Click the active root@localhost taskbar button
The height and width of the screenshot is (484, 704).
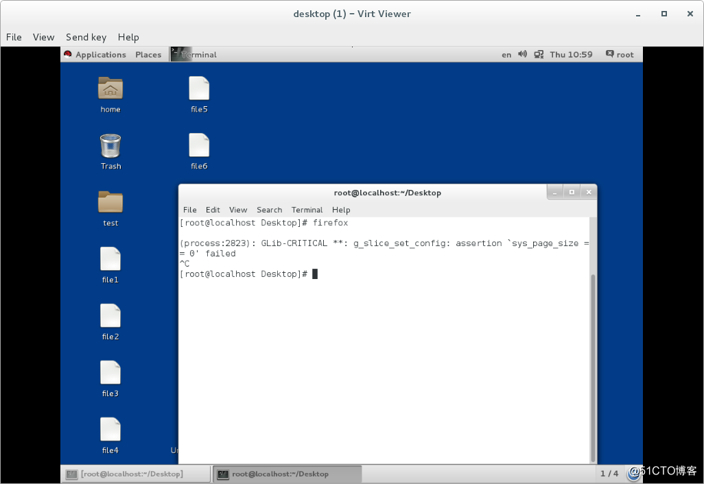pyautogui.click(x=288, y=474)
